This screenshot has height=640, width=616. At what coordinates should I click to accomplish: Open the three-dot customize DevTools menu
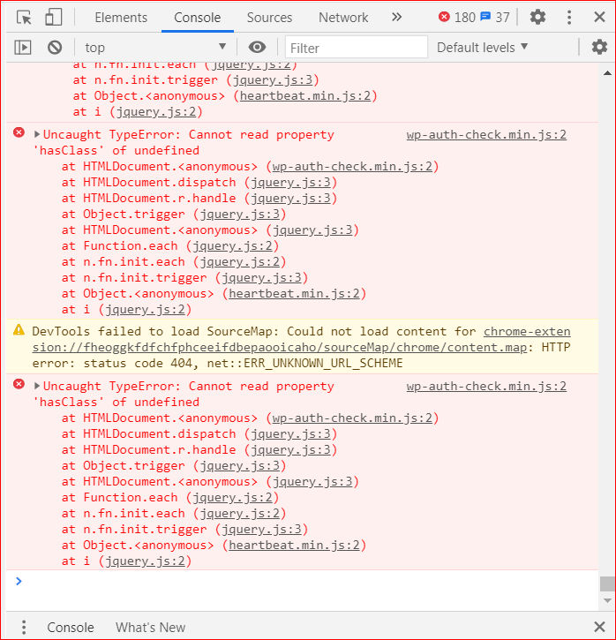click(569, 17)
